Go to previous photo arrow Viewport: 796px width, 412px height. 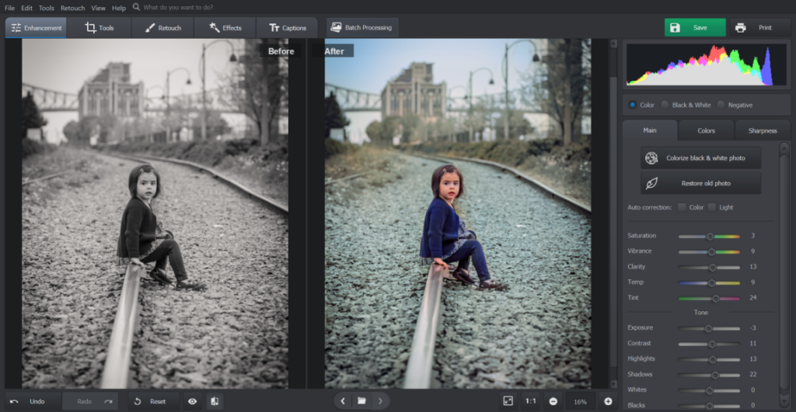pyautogui.click(x=343, y=401)
